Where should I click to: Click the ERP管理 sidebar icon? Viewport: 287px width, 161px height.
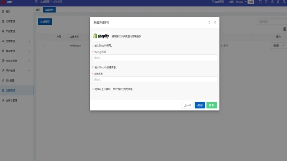click(x=3, y=80)
